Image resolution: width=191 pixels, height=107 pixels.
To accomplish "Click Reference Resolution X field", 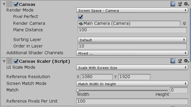I will 97,77.
